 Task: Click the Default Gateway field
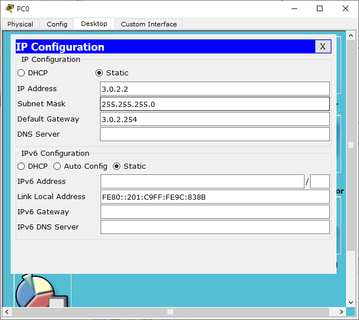click(215, 119)
